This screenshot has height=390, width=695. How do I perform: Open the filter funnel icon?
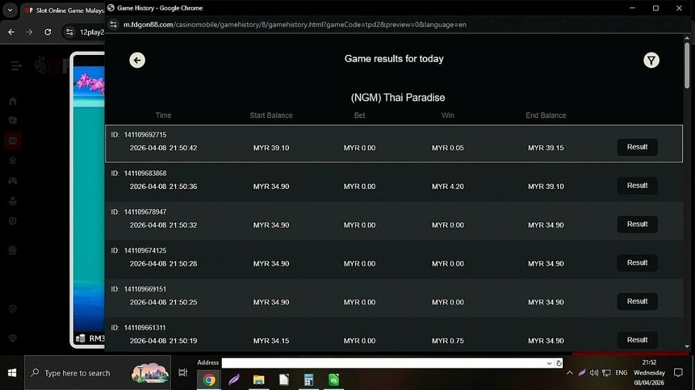point(651,60)
